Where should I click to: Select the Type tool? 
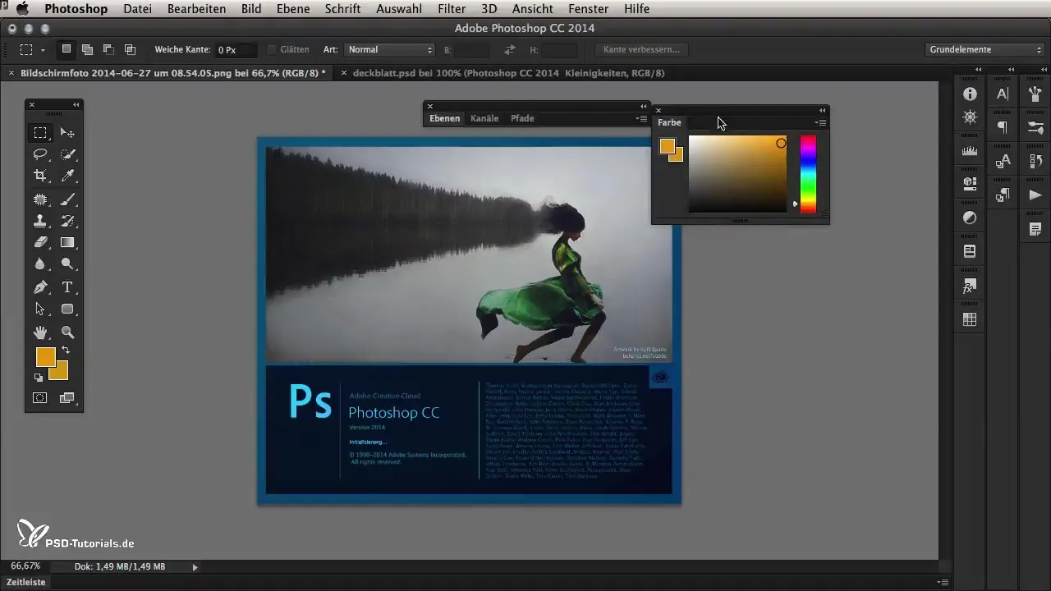coord(68,287)
